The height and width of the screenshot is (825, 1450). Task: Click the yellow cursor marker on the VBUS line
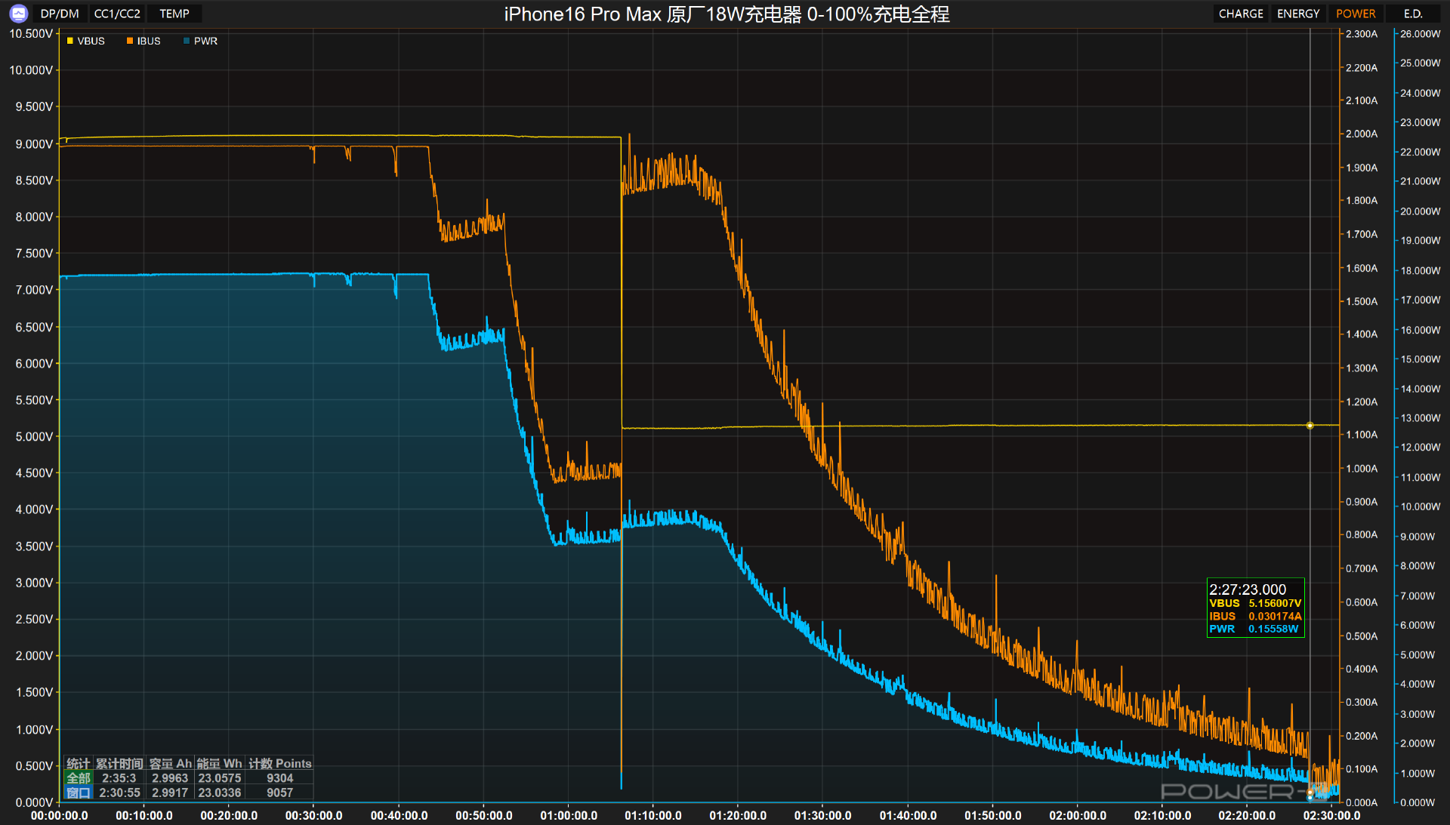[x=1310, y=426]
